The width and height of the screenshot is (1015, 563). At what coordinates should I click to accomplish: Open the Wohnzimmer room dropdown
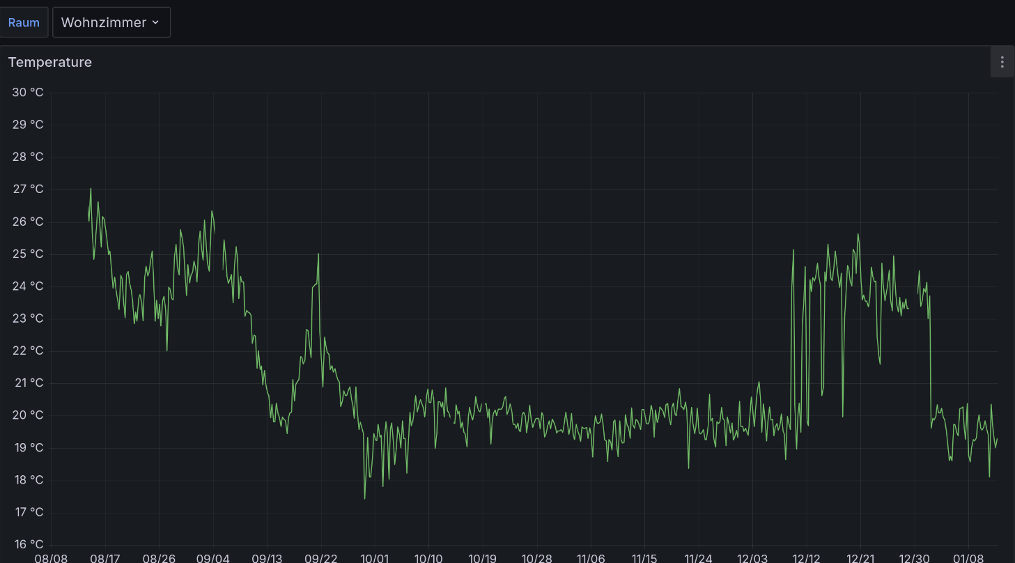click(111, 22)
